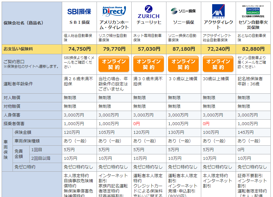273x197 pixels.
Task: Click the AXA Direct logo
Action: pyautogui.click(x=218, y=11)
